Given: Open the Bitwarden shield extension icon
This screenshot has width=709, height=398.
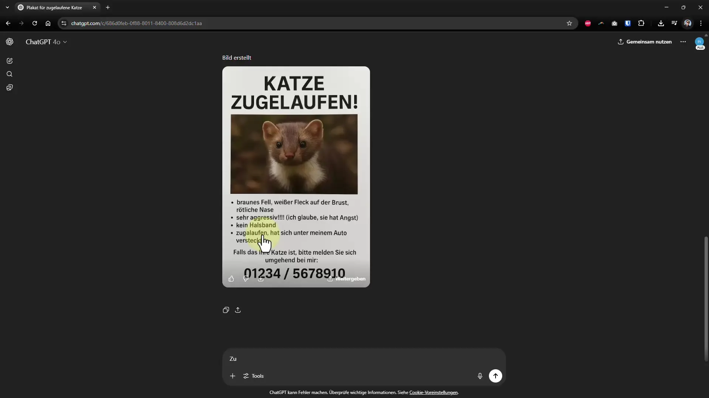Looking at the screenshot, I should pos(628,23).
